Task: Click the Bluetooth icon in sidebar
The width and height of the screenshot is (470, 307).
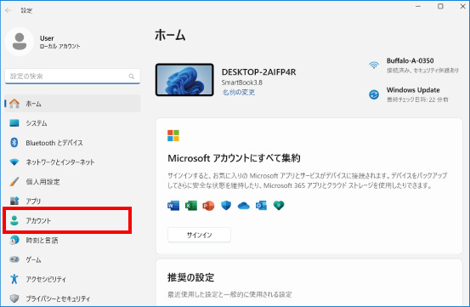Action: coord(14,143)
